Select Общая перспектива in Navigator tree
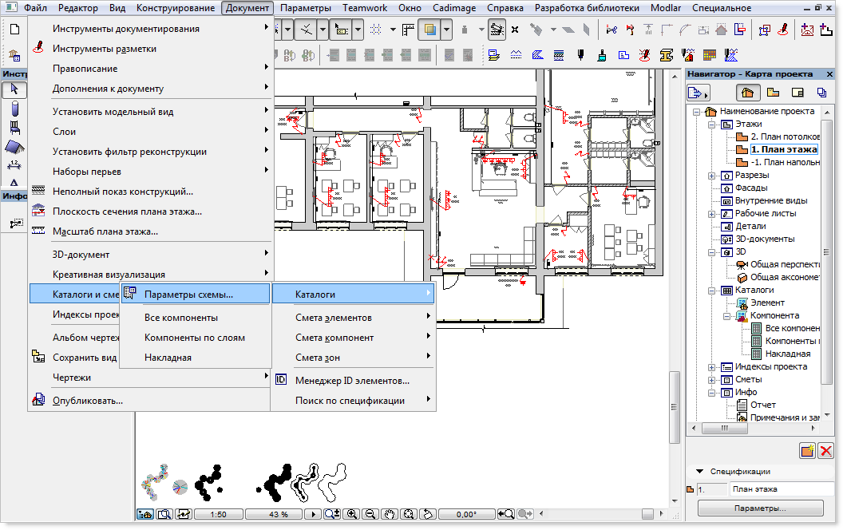This screenshot has height=530, width=843. click(x=785, y=264)
